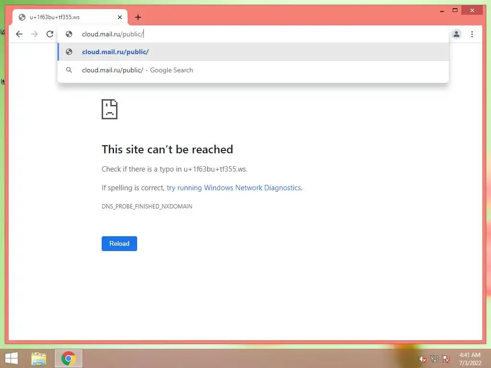Click the "This site can't be reached" heading
This screenshot has width=491, height=368.
click(167, 149)
